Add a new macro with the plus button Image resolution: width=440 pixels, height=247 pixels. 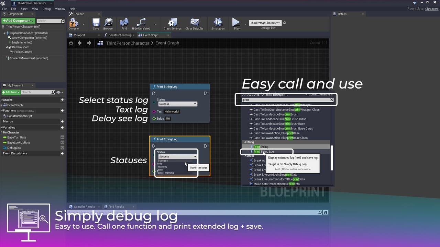click(x=62, y=121)
